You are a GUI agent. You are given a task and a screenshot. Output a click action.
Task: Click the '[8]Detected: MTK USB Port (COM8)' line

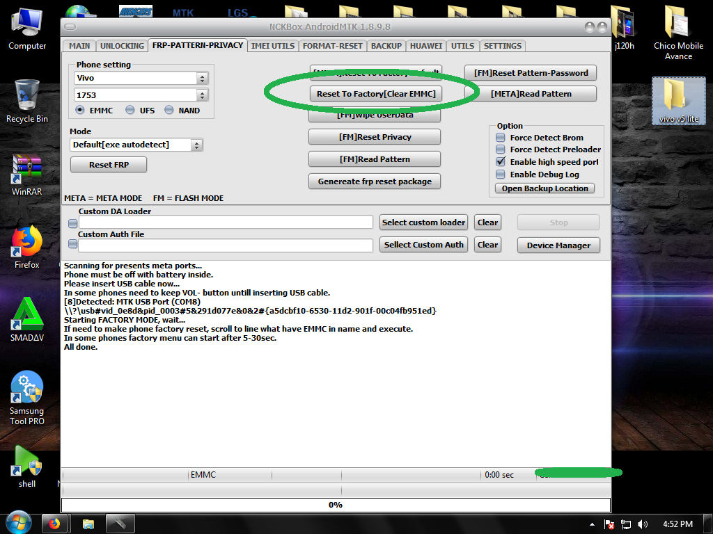[x=132, y=302]
